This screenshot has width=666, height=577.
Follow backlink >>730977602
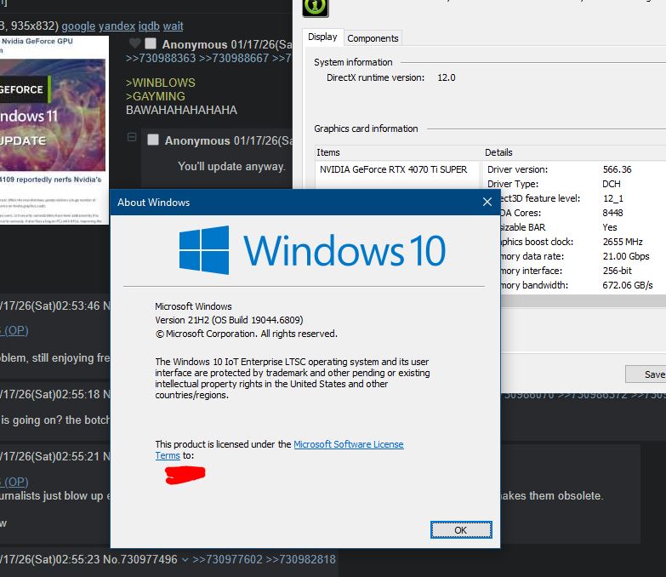pyautogui.click(x=227, y=560)
